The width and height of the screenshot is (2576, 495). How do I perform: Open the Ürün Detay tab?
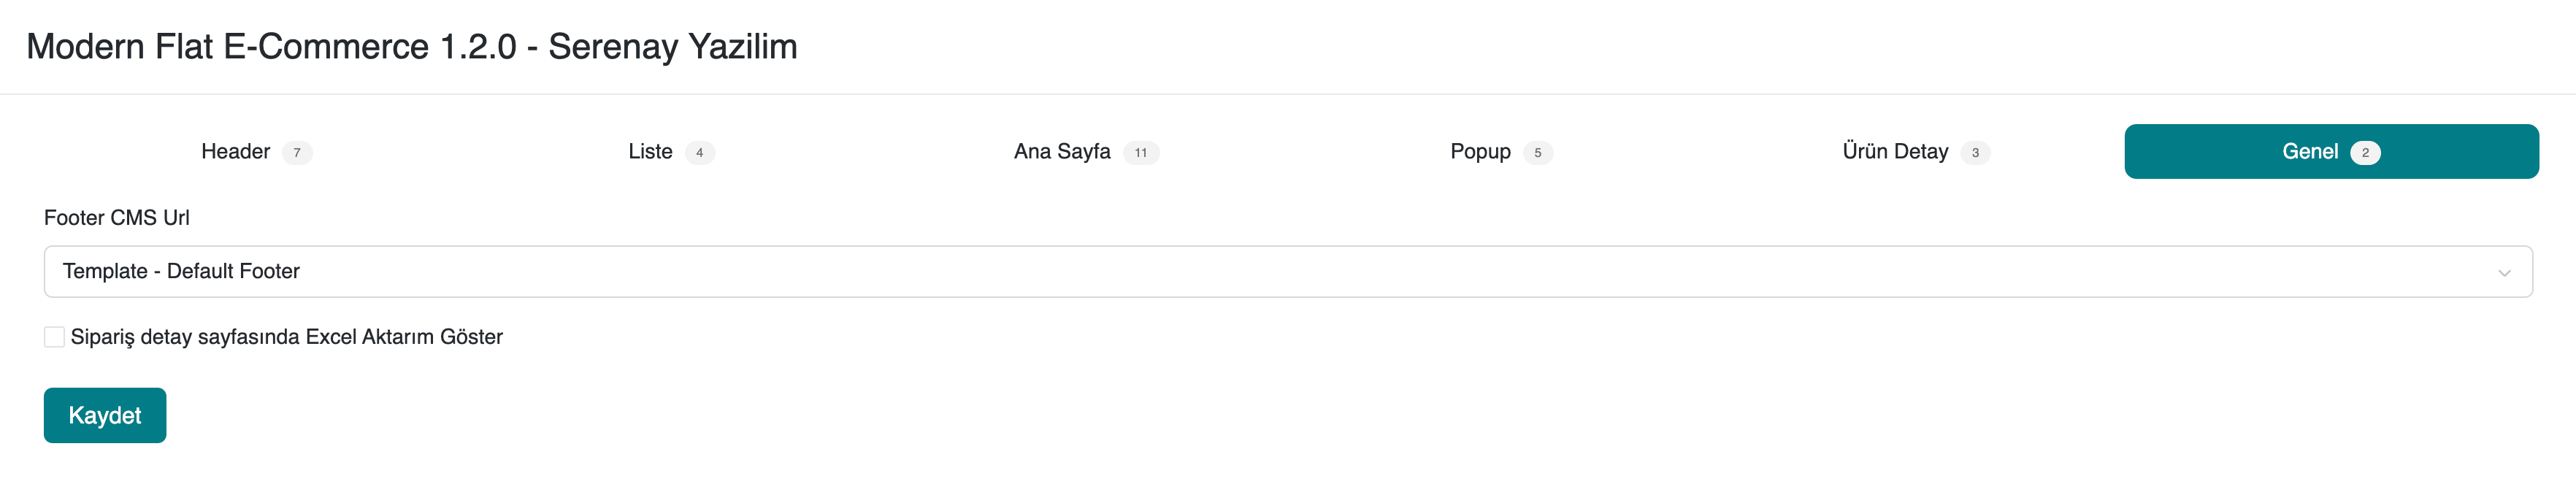pos(1895,152)
